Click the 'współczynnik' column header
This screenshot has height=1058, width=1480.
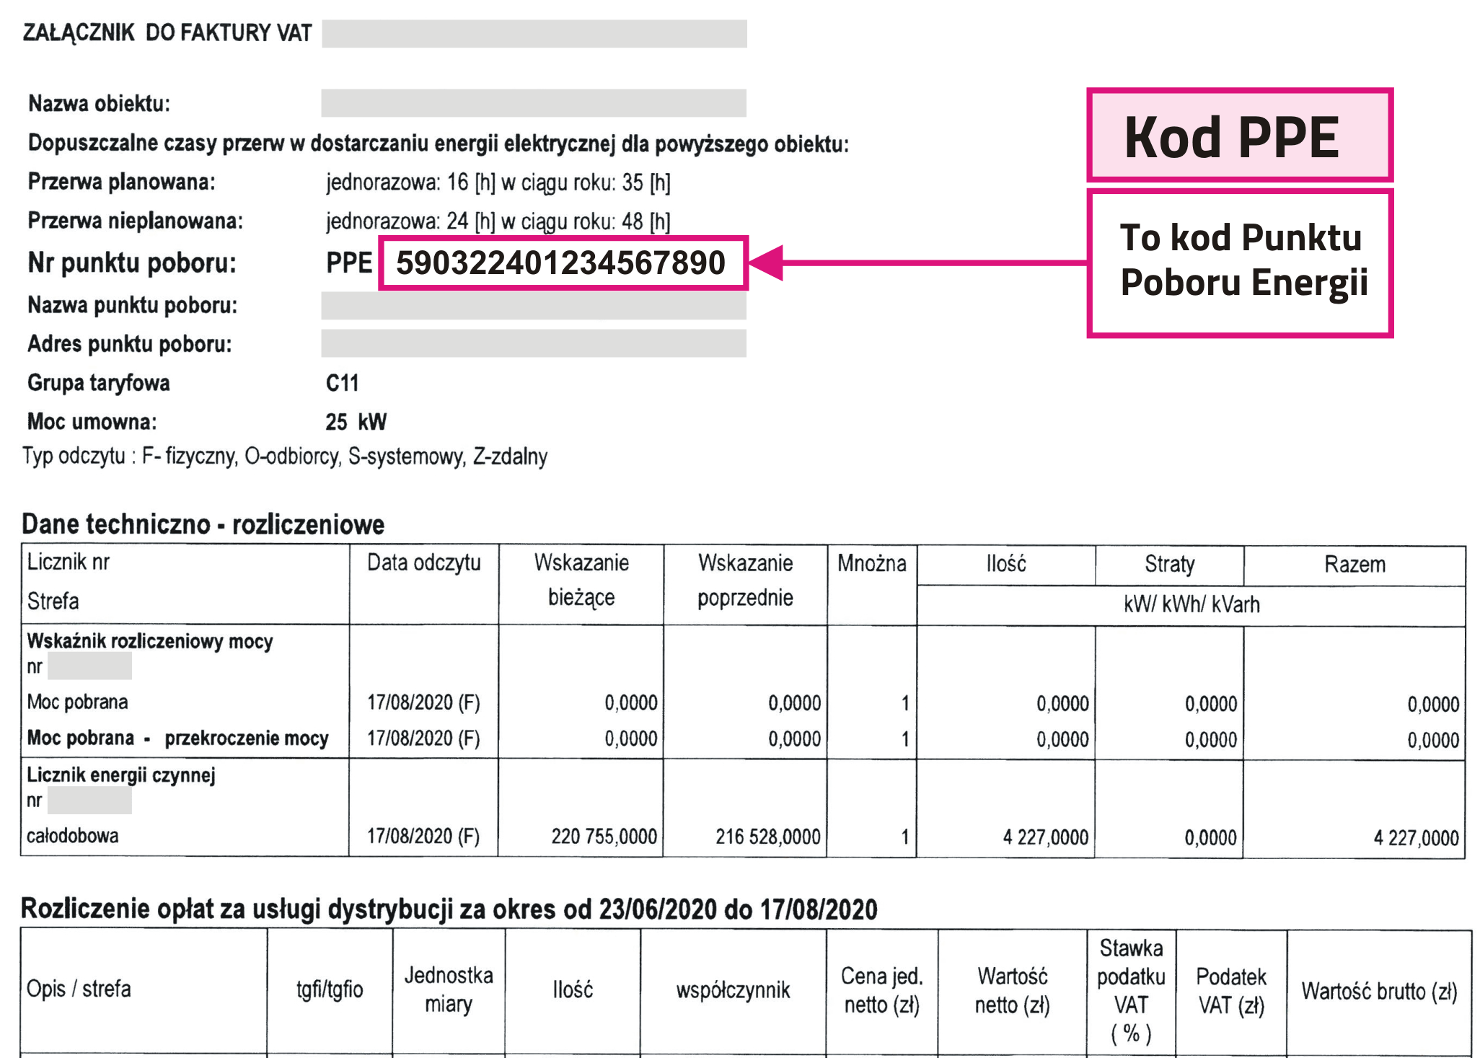pos(733,990)
